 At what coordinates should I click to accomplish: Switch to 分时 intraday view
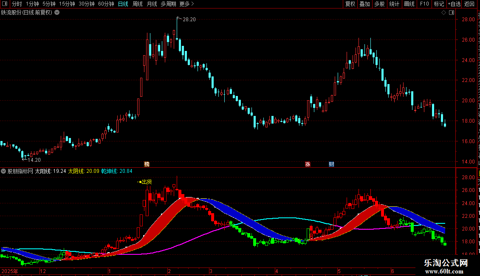(17, 4)
